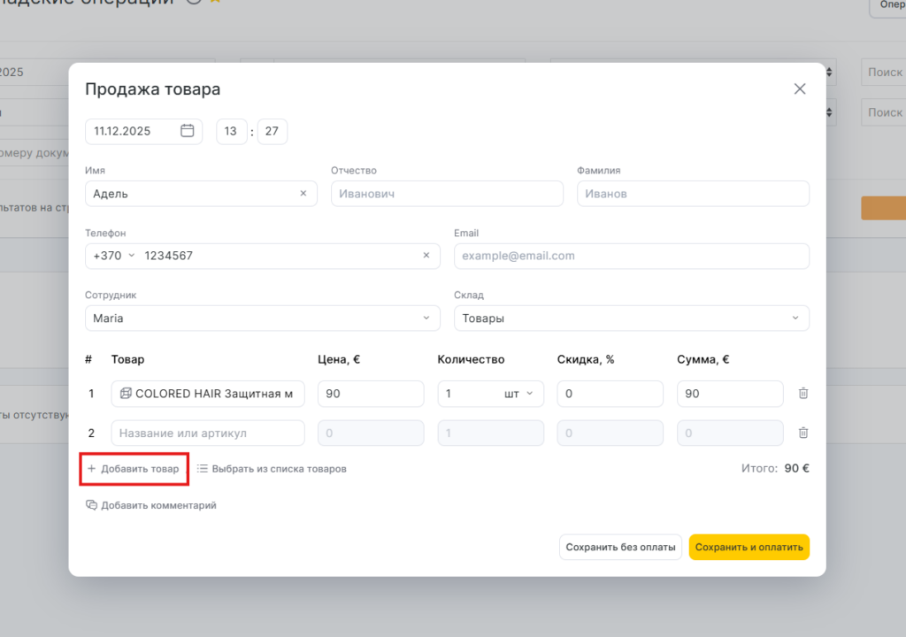The width and height of the screenshot is (906, 637).
Task: Delete second product row with trash icon
Action: (x=802, y=433)
